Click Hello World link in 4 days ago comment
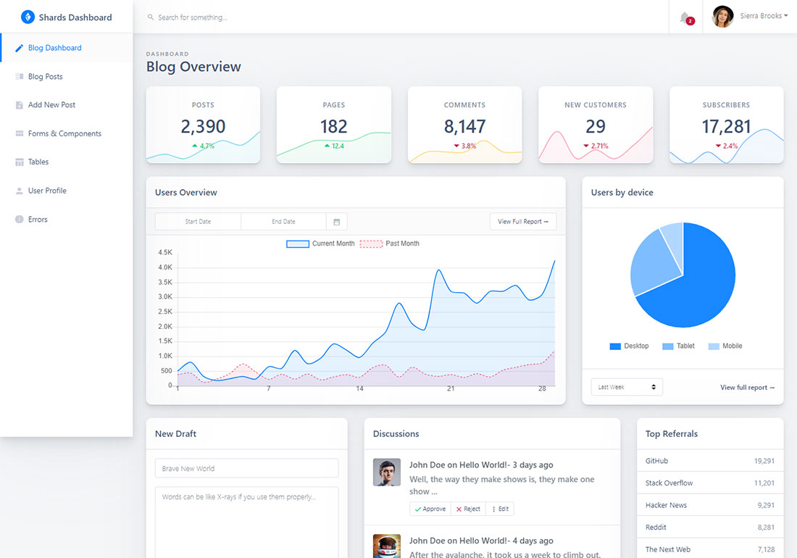The width and height of the screenshot is (797, 558). [483, 541]
